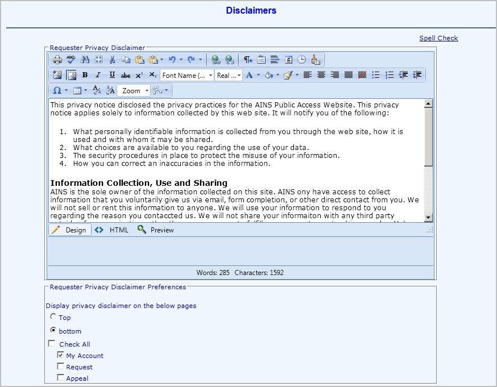Insert a numbered ordered list
This screenshot has height=387, width=497.
(x=389, y=75)
